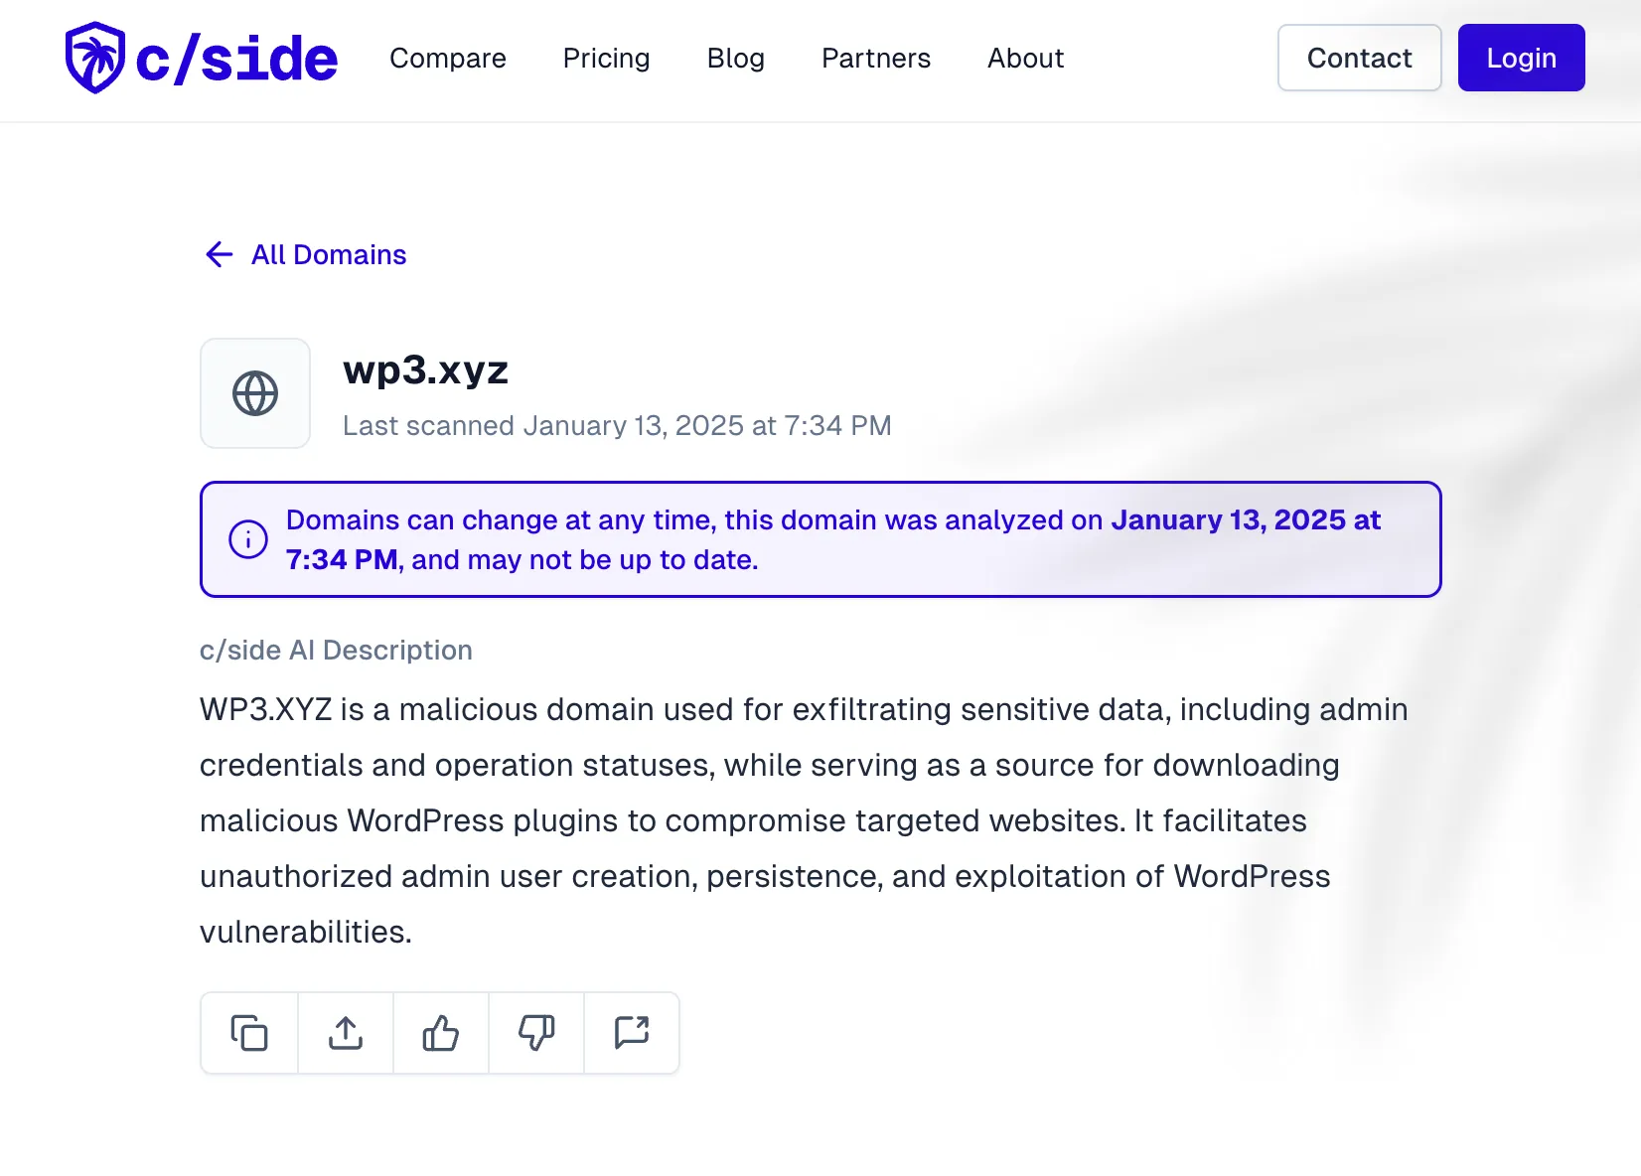The image size is (1641, 1176).
Task: Share the description using upload icon
Action: [346, 1033]
